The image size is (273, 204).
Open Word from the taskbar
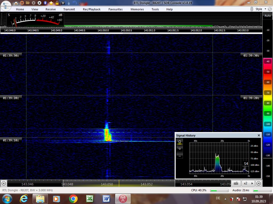[x=106, y=199]
